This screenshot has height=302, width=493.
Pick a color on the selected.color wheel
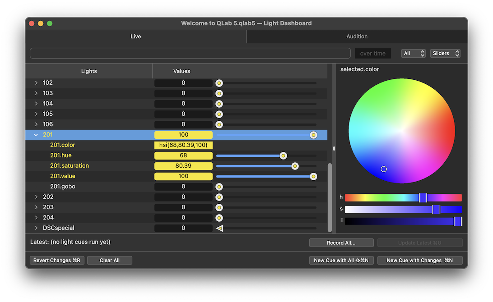point(401,132)
